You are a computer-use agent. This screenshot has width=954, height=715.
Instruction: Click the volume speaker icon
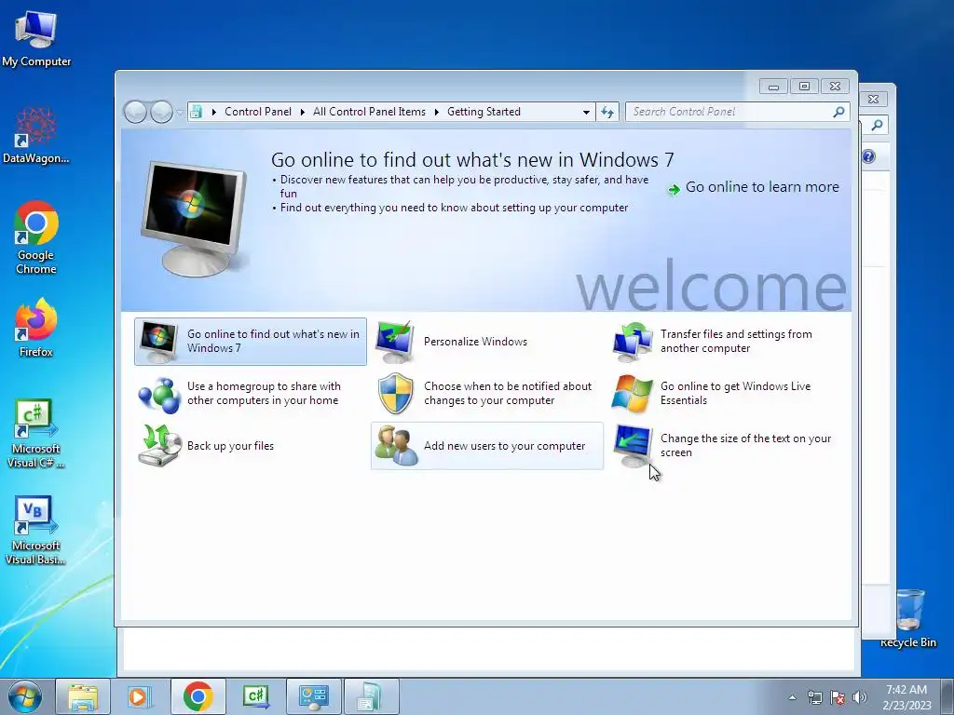[860, 697]
